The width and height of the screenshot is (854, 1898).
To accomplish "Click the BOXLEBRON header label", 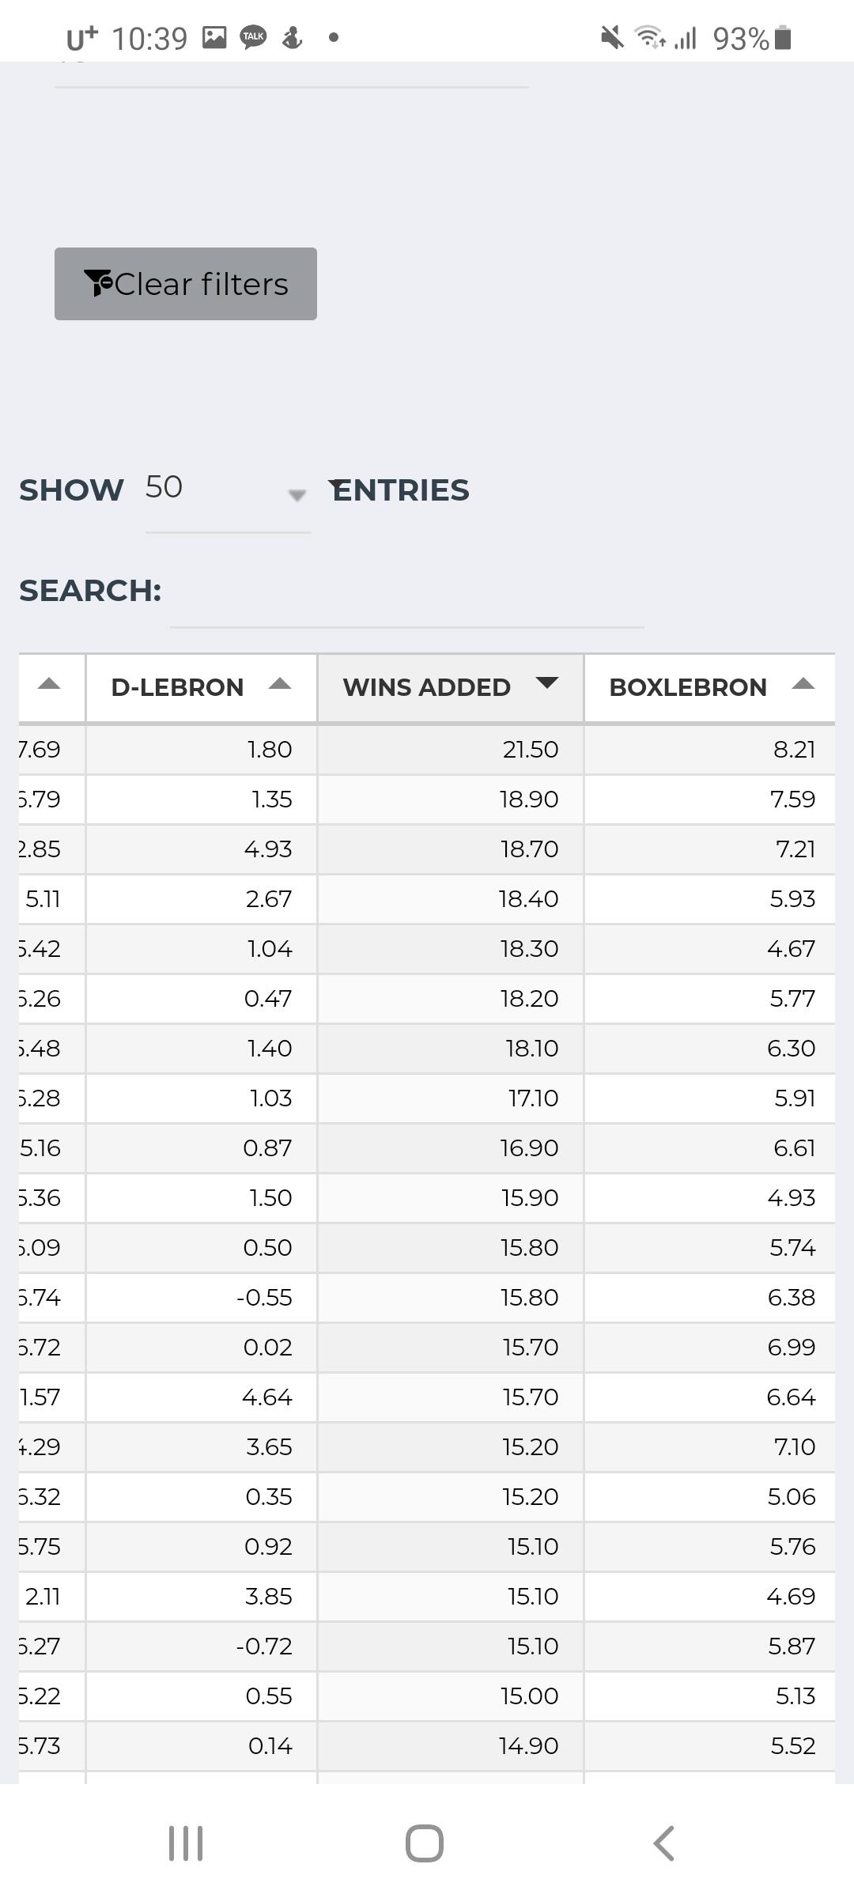I will (x=688, y=687).
